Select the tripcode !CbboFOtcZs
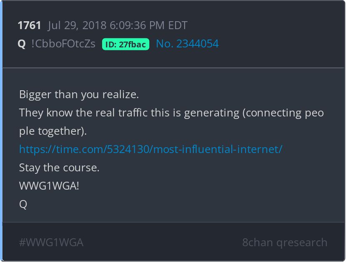Image resolution: width=346 pixels, height=262 pixels. click(x=63, y=44)
